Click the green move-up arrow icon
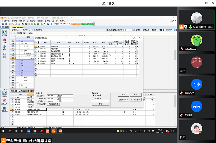 pyautogui.click(x=35, y=24)
